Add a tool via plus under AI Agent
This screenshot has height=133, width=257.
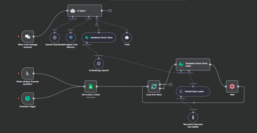(97, 25)
